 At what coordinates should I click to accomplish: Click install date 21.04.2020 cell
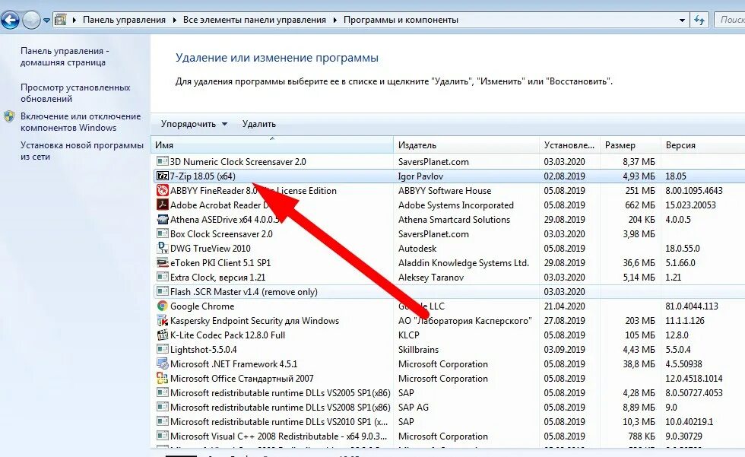(x=564, y=306)
